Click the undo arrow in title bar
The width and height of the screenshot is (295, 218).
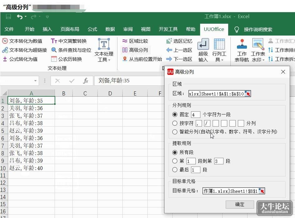20,17
